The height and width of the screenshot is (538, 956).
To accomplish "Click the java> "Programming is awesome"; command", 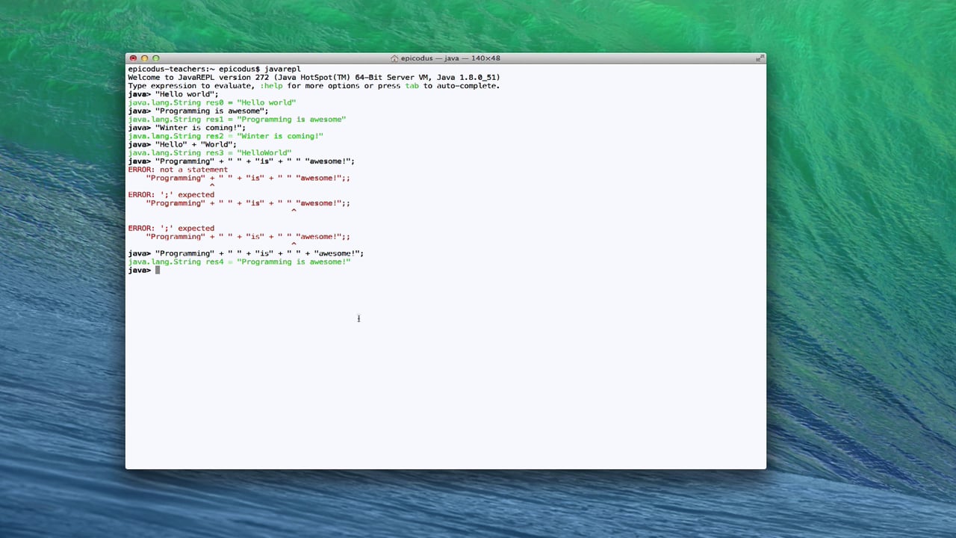I will pyautogui.click(x=198, y=111).
